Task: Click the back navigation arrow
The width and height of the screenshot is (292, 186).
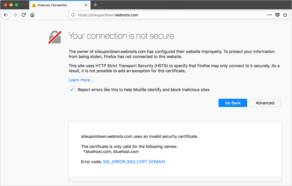Action: (x=6, y=15)
